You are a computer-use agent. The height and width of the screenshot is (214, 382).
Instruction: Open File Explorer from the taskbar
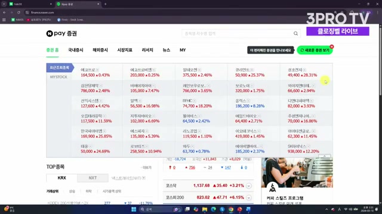click(205, 209)
